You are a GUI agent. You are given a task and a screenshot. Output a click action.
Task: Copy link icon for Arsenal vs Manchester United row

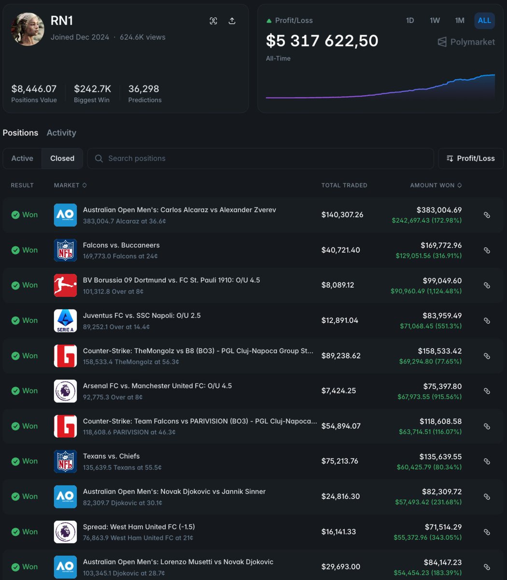(x=487, y=391)
